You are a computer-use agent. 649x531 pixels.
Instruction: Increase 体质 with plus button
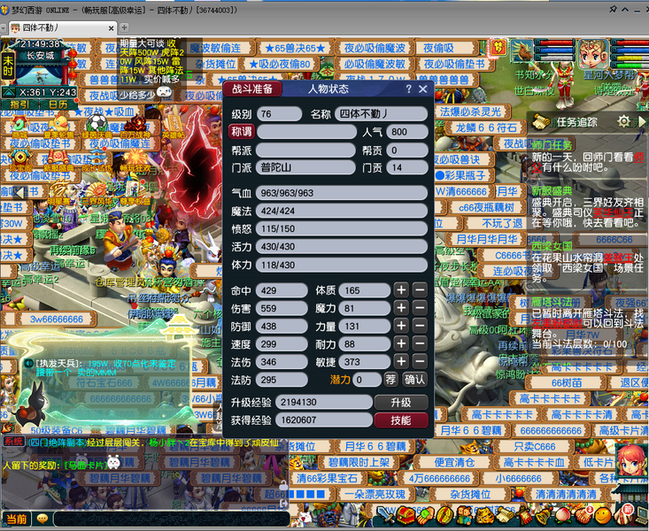(401, 290)
